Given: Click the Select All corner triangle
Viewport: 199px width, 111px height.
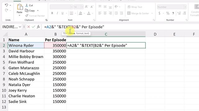Looking at the screenshot, I should click(5, 34).
